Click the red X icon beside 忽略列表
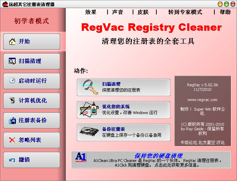 (x=12, y=140)
